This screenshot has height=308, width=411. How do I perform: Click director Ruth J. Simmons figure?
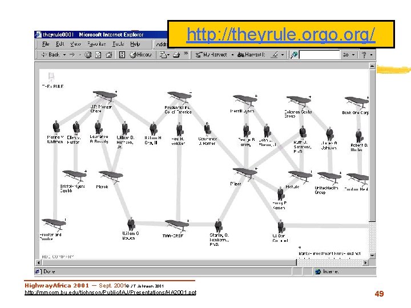(x=303, y=133)
